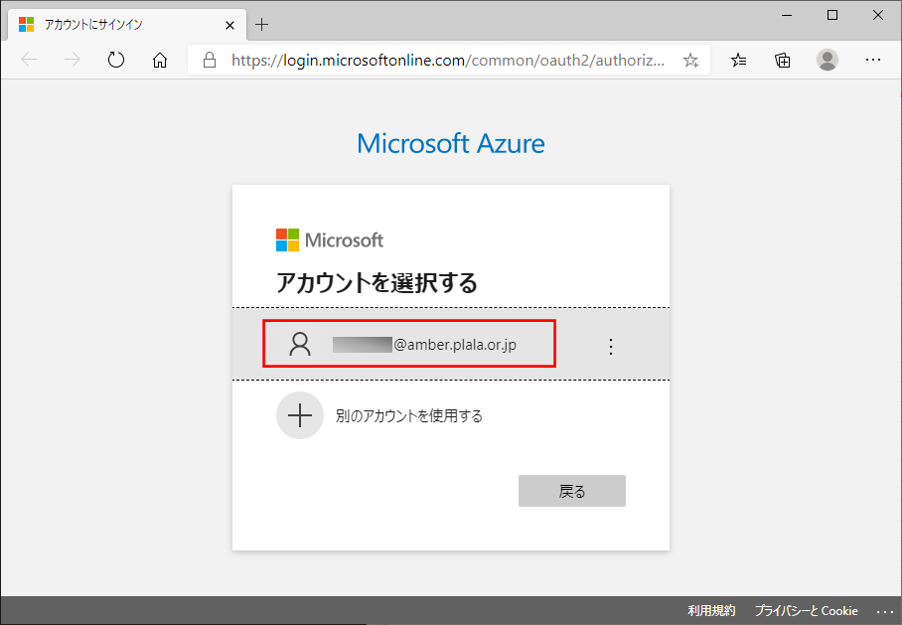This screenshot has width=902, height=625.
Task: Open the Edge settings three-dot menu
Action: pos(873,60)
